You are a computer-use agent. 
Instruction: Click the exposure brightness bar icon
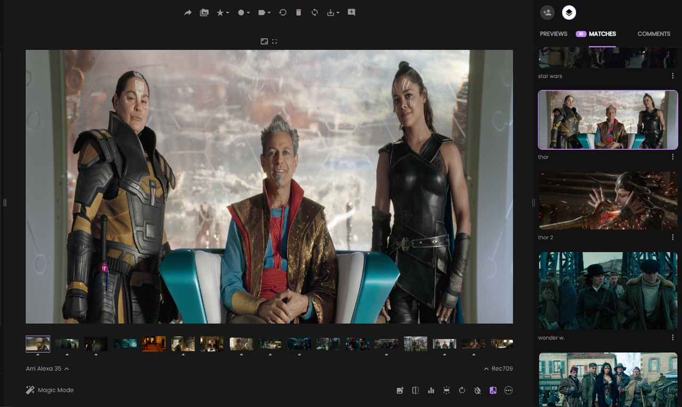(446, 390)
